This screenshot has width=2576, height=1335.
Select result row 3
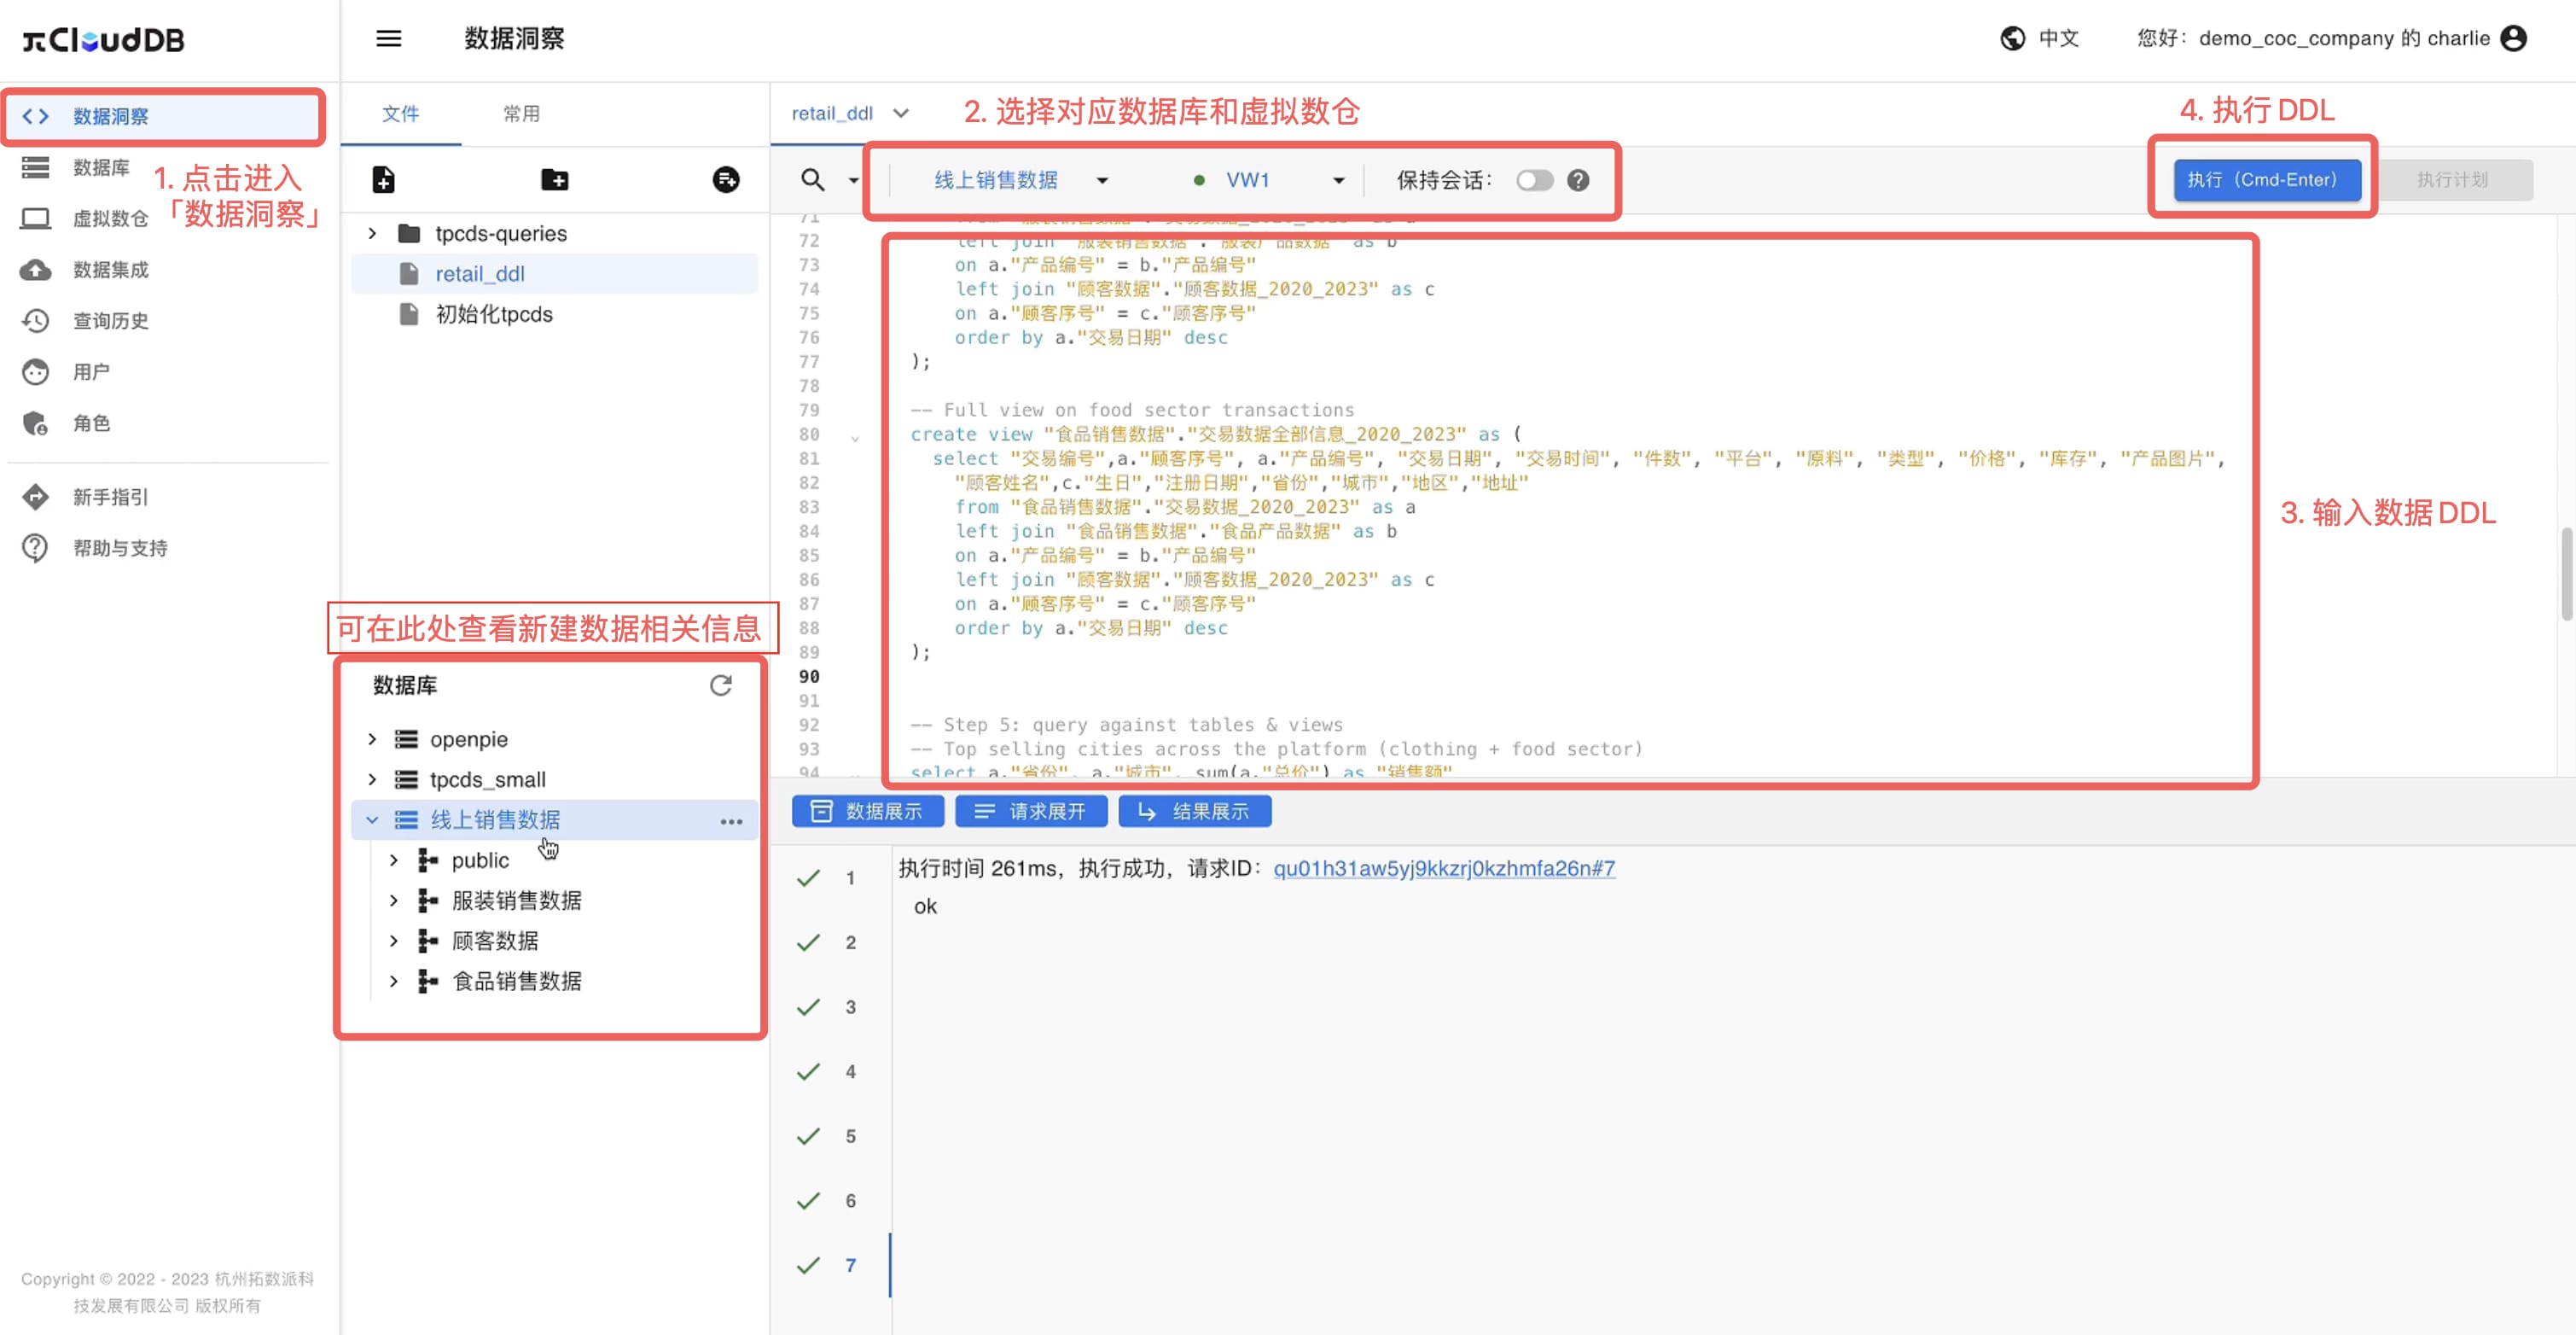[x=830, y=1008]
